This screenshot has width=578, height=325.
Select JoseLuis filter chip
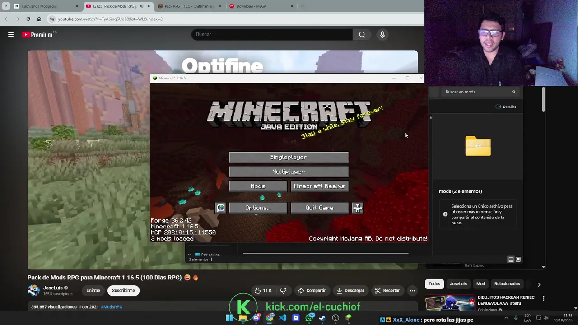point(458,284)
